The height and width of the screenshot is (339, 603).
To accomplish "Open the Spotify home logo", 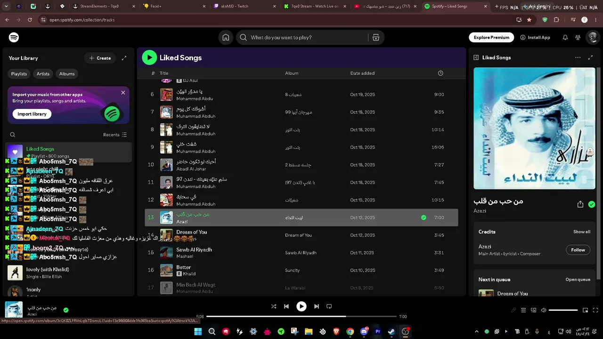I will point(14,37).
